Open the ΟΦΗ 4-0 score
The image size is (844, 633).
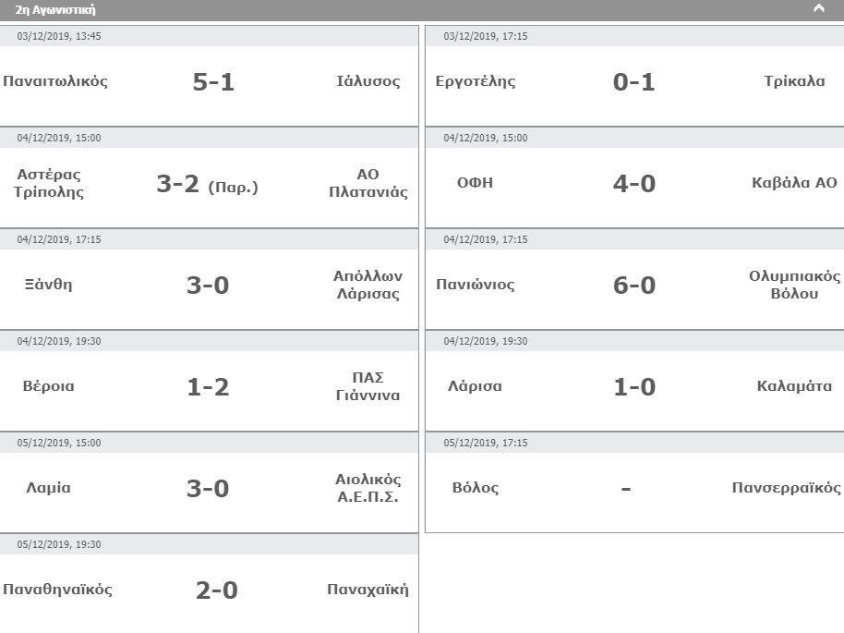[634, 184]
